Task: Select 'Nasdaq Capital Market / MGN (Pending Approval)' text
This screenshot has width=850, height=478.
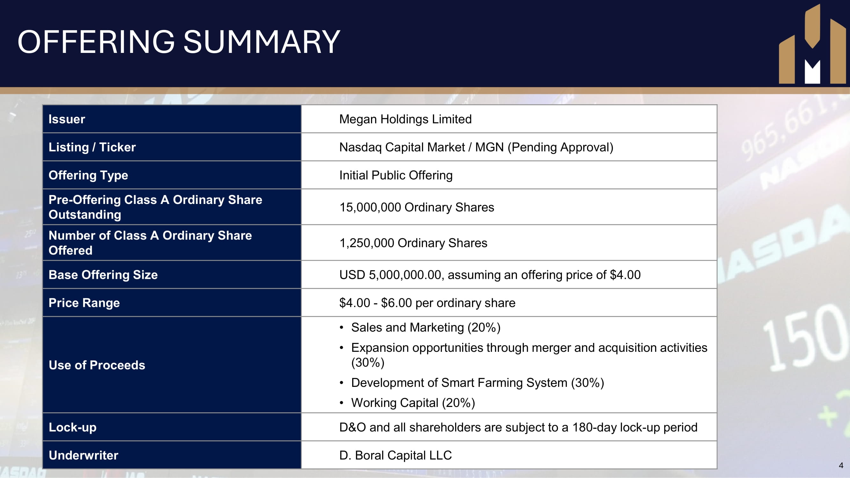Action: pos(476,147)
